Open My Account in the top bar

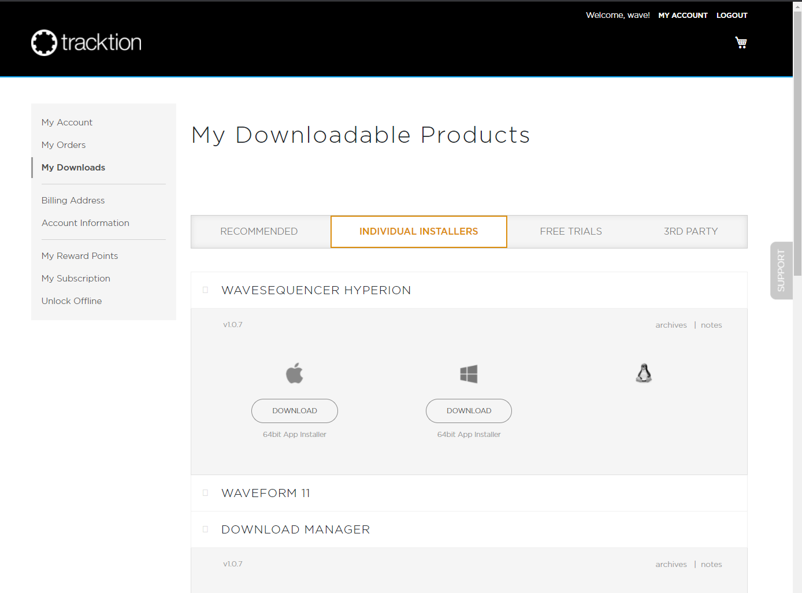click(x=683, y=16)
